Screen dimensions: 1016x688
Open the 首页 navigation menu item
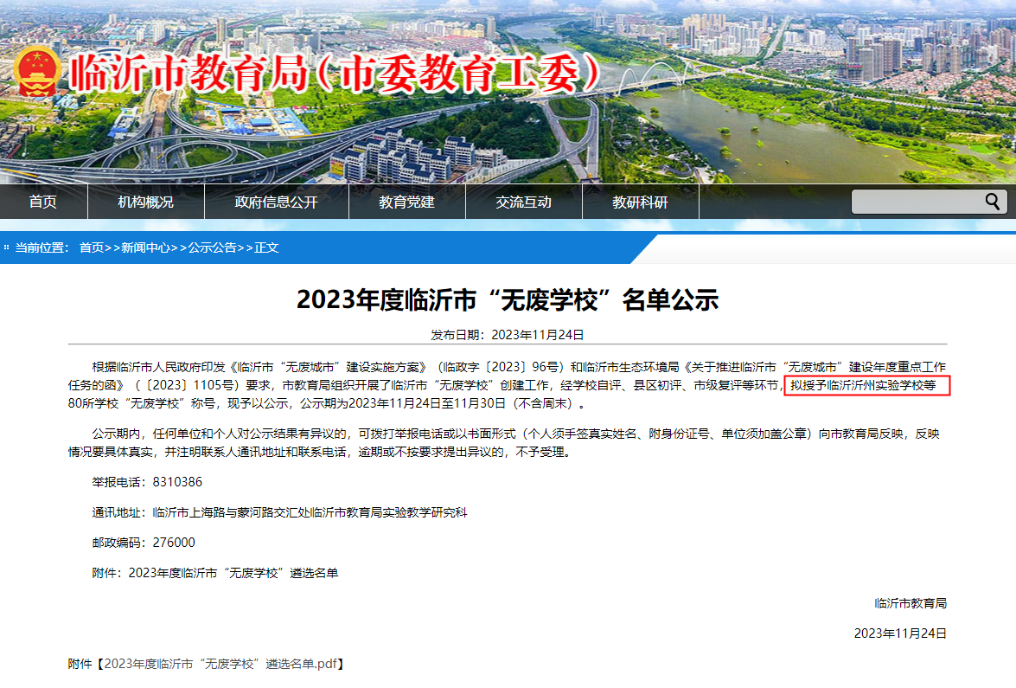point(44,202)
